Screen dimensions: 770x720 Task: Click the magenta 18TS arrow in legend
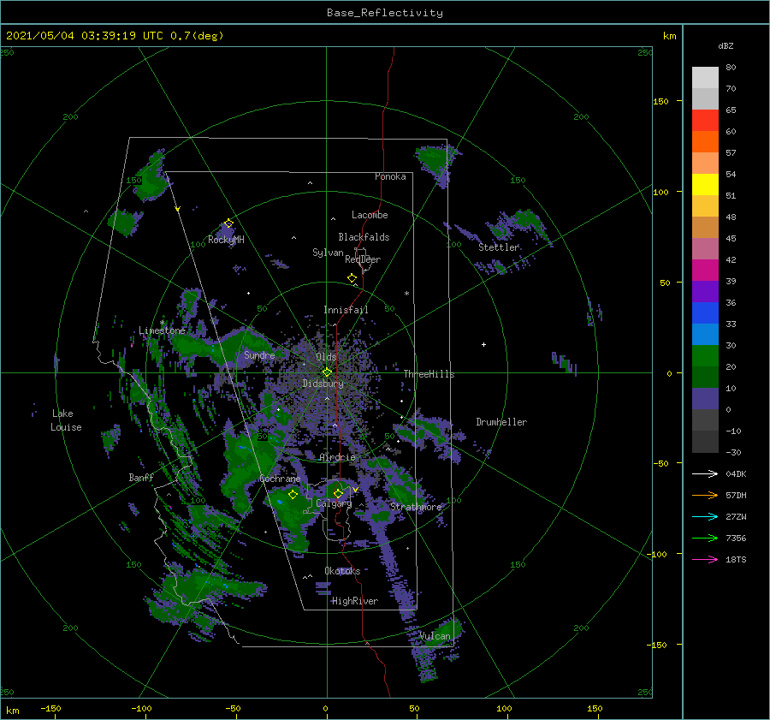(x=705, y=559)
